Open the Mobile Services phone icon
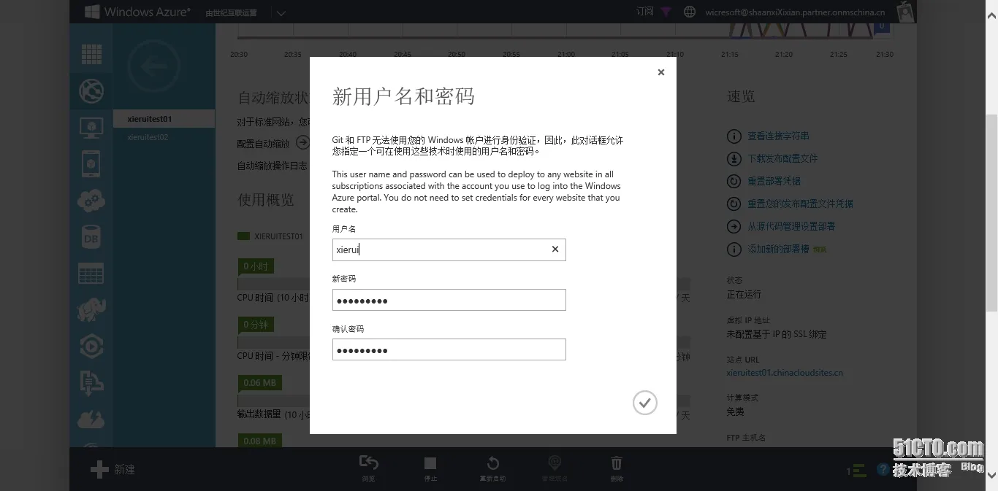The height and width of the screenshot is (491, 998). tap(91, 164)
